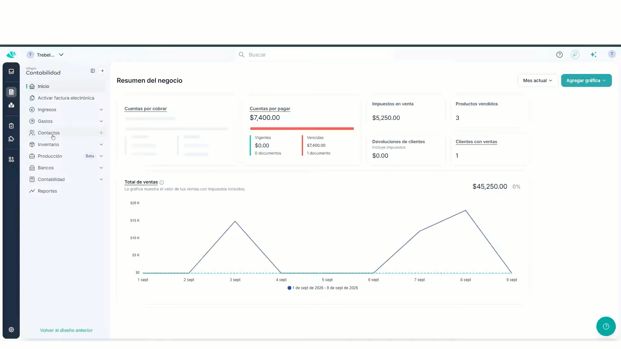Select the accounting calculator icon in dark sidebar
This screenshot has width=621, height=349.
point(11,92)
